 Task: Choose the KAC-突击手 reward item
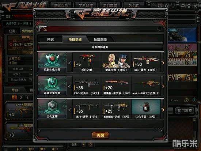click(87, 86)
